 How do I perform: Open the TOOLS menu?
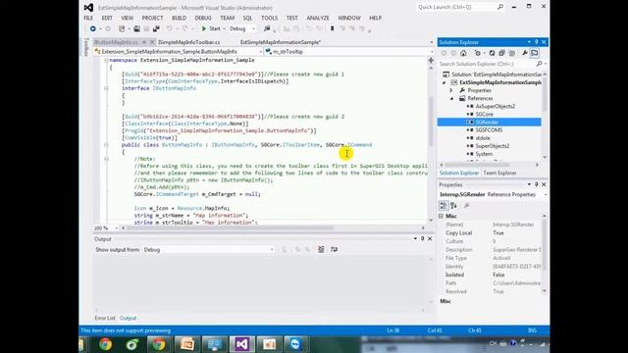point(269,18)
